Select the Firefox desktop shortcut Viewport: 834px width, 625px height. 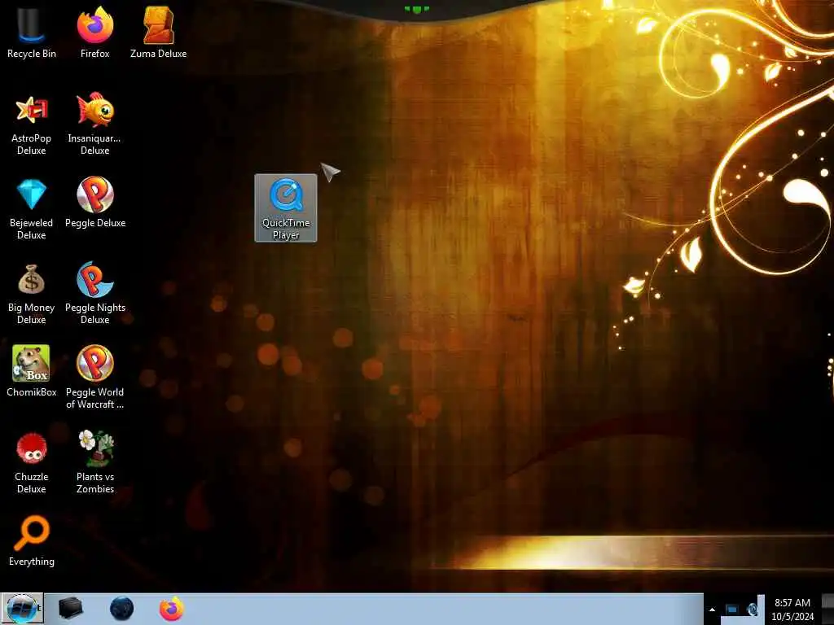pos(94,32)
